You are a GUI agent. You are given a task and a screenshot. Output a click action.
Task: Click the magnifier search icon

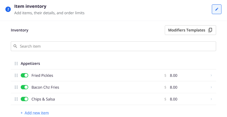click(15, 46)
